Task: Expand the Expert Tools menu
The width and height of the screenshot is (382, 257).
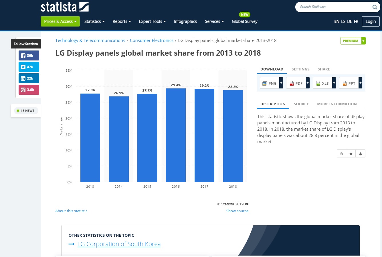Action: (x=152, y=21)
